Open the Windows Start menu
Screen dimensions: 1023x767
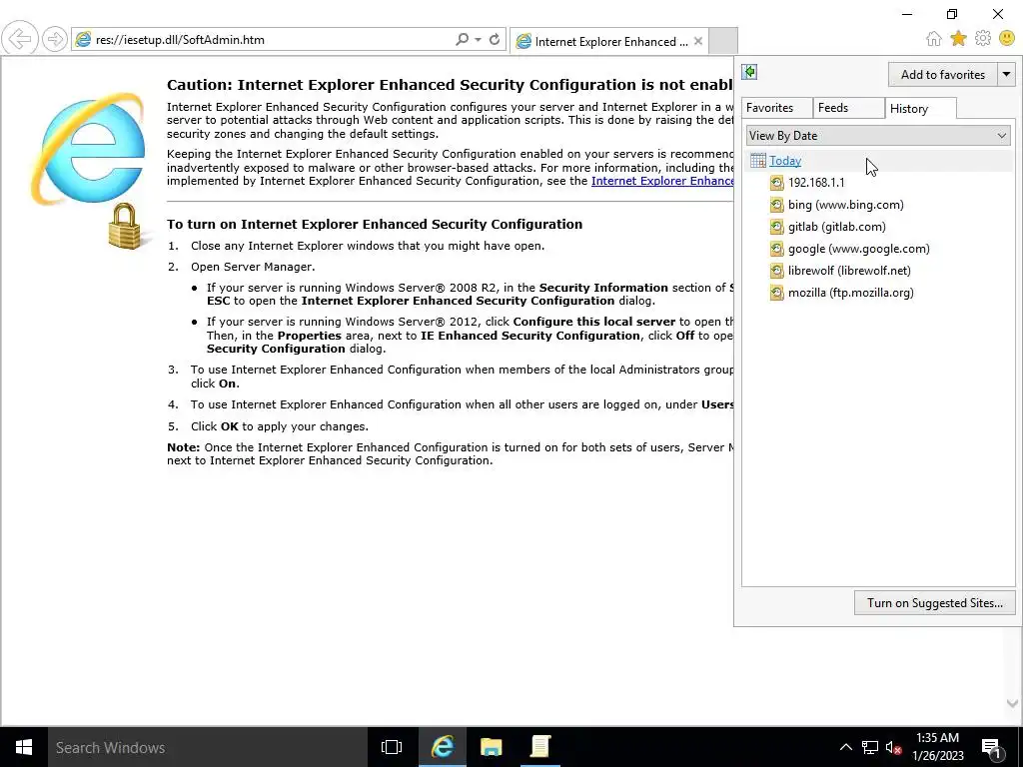(24, 747)
